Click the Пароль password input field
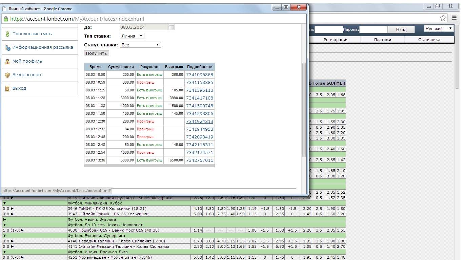The width and height of the screenshot is (463, 260). point(373,30)
